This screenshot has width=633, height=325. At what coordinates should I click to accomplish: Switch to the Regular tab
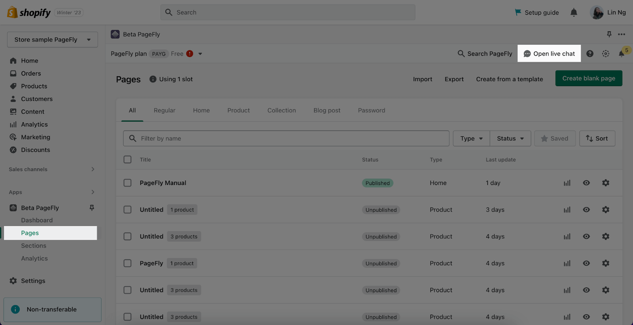[165, 111]
